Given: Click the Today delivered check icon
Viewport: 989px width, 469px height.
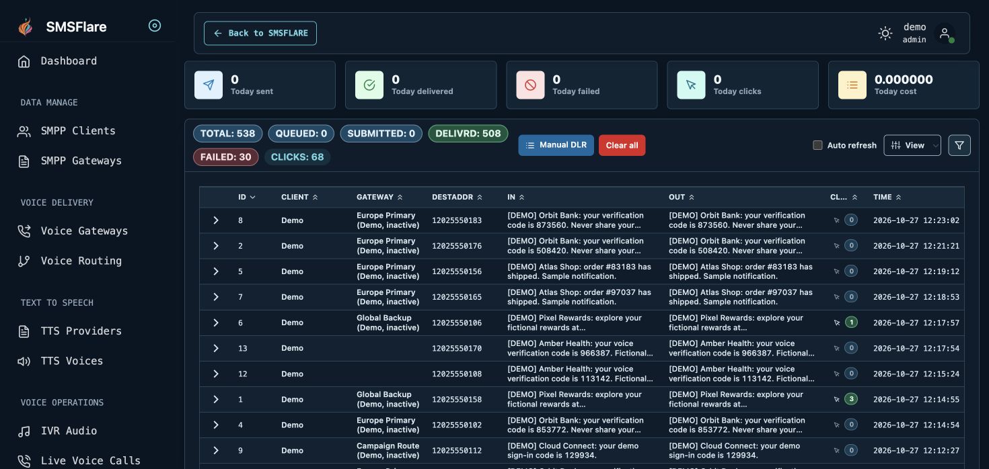Looking at the screenshot, I should point(369,85).
